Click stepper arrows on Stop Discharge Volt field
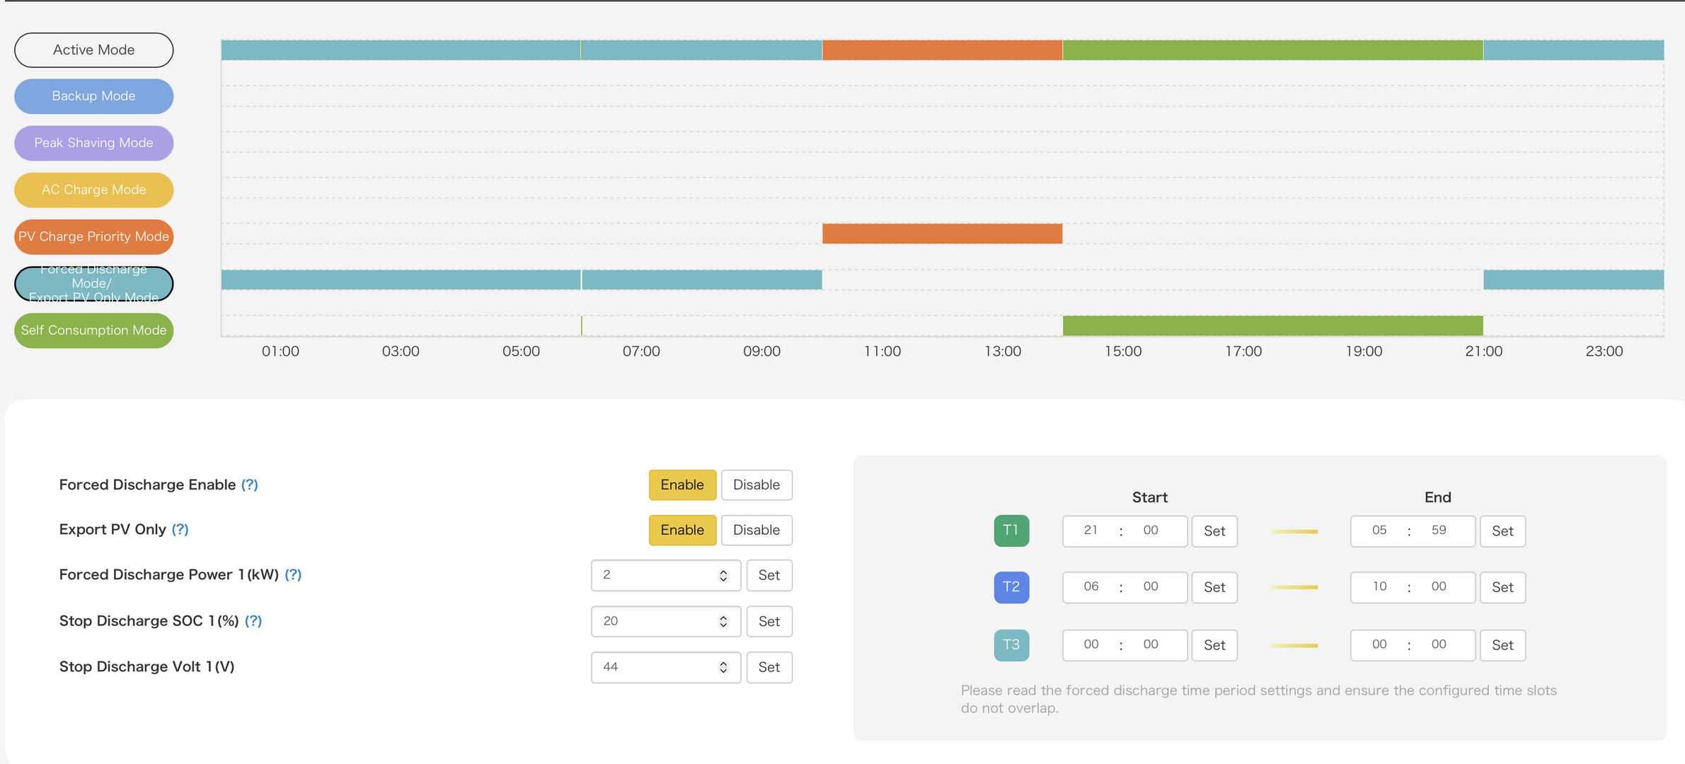 click(x=723, y=667)
